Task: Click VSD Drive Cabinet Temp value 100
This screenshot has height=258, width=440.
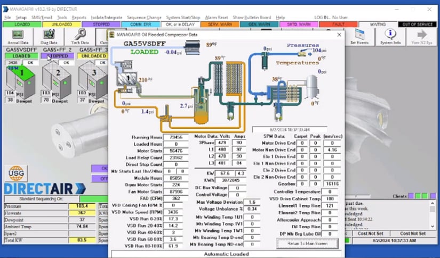Action: coord(330,198)
